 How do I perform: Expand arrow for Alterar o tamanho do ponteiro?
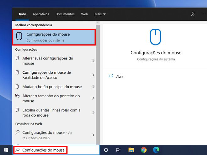pos(93,98)
